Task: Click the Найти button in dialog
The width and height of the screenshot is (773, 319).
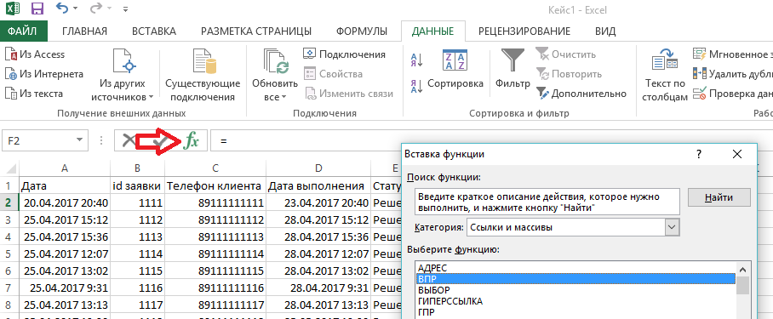Action: pos(719,197)
